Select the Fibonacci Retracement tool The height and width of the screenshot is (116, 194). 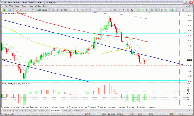[119, 10]
